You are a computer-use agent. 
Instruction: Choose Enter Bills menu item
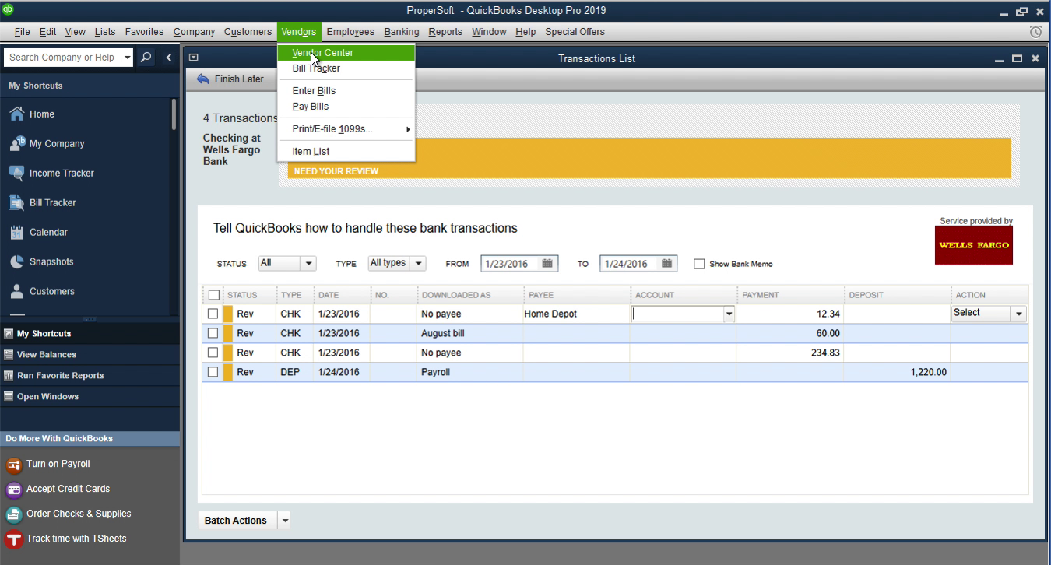(x=346, y=91)
